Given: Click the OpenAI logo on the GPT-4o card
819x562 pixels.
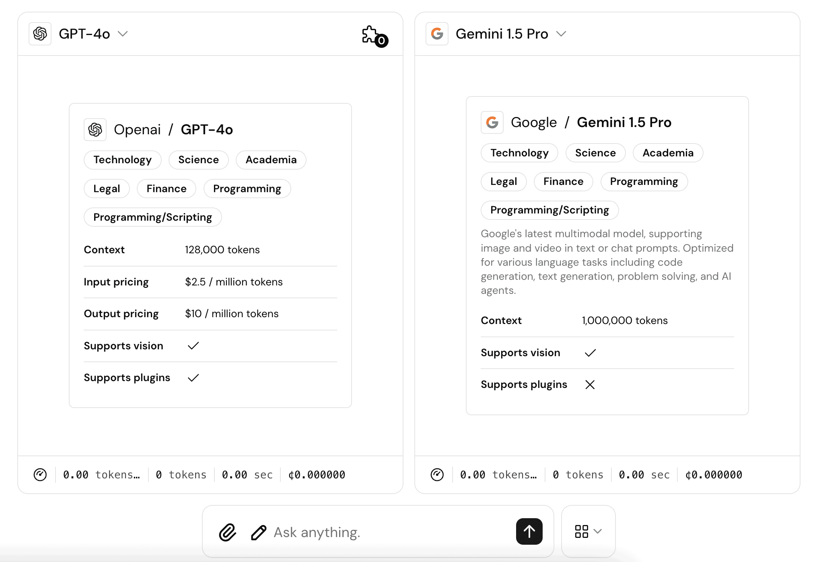Looking at the screenshot, I should (95, 129).
